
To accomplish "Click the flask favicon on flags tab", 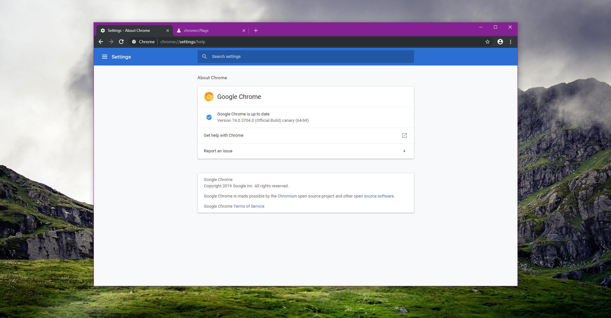I will click(x=179, y=31).
